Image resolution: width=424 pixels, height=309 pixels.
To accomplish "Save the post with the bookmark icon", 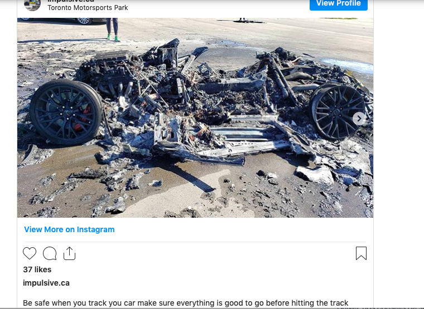I will click(361, 253).
